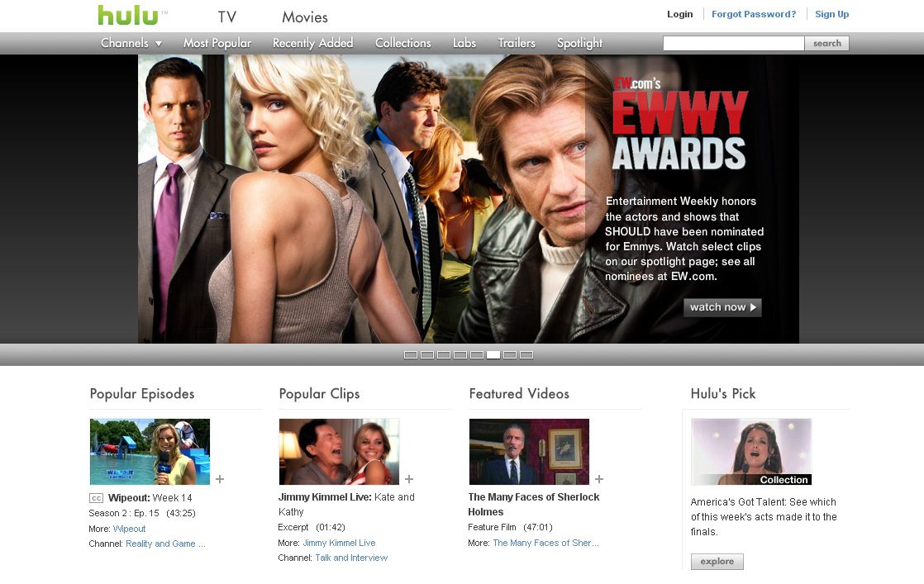View Trailers section

tap(517, 43)
